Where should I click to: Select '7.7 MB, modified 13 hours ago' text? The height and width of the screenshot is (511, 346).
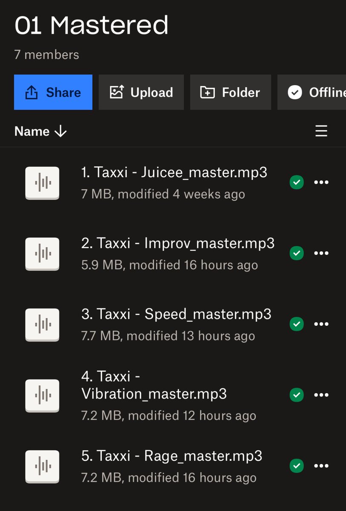click(x=168, y=336)
